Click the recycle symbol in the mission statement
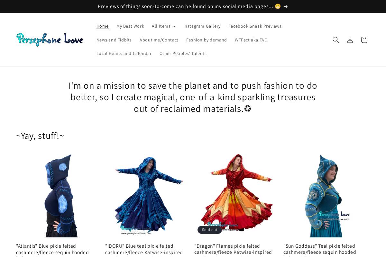 pyautogui.click(x=247, y=108)
